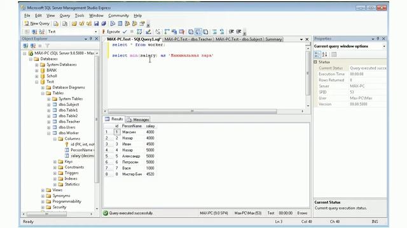The width and height of the screenshot is (407, 228).
Task: Expand the Scholl database node
Action: point(37,76)
